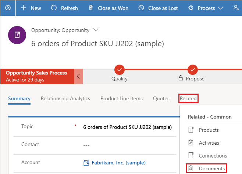
Task: Open the Fabrikam, Inc. (sample) account link
Action: click(114, 163)
